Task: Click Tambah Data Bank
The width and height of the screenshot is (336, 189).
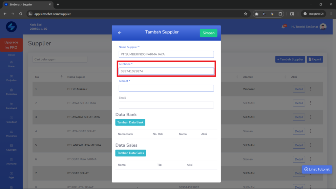Action: click(x=130, y=122)
